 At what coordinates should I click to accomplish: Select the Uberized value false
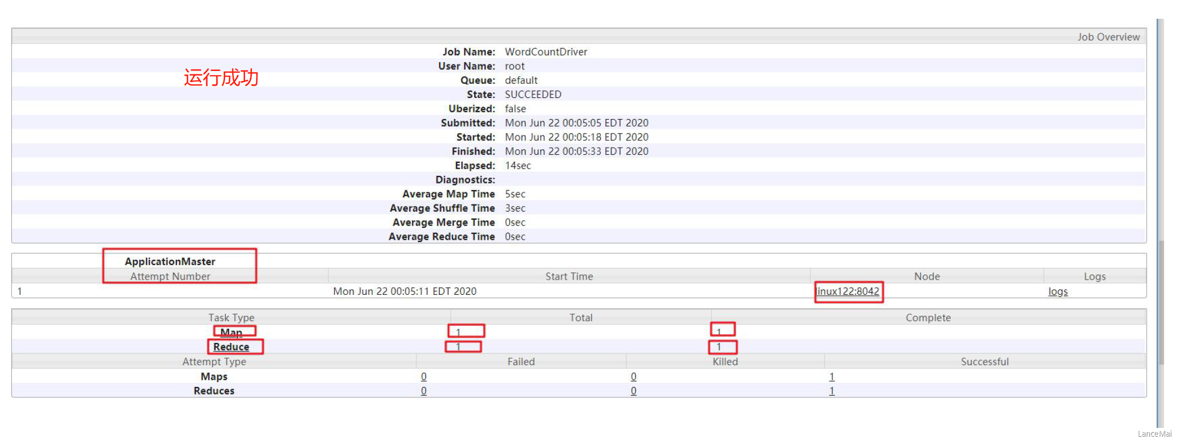point(515,108)
